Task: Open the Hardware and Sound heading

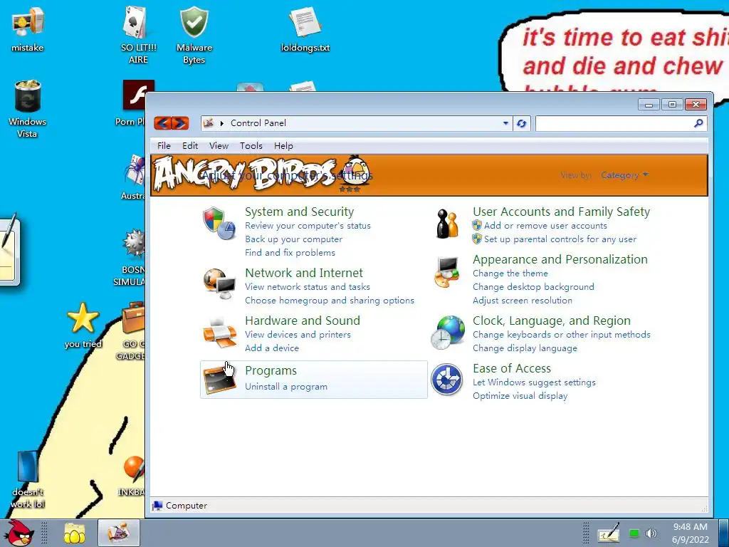Action: tap(302, 321)
